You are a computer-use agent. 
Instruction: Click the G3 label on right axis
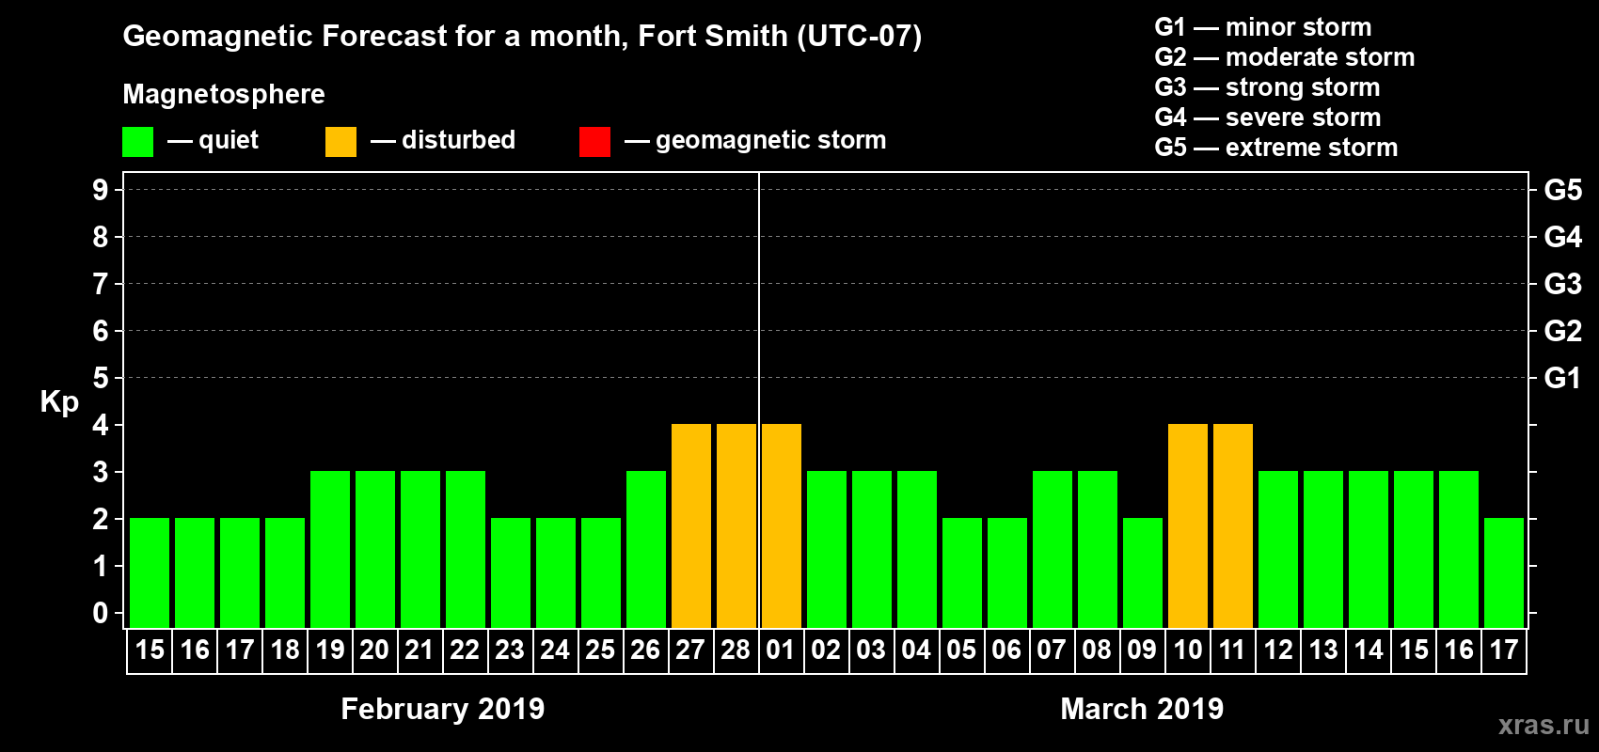pos(1563,284)
